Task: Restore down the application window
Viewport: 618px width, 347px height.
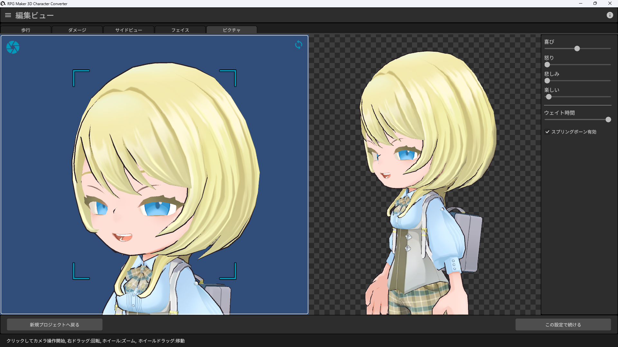Action: (595, 4)
